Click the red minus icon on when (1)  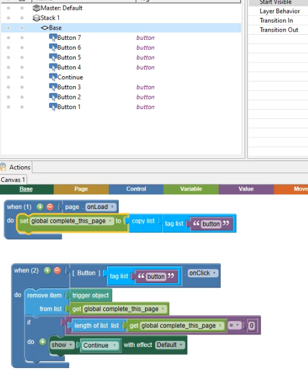point(50,207)
